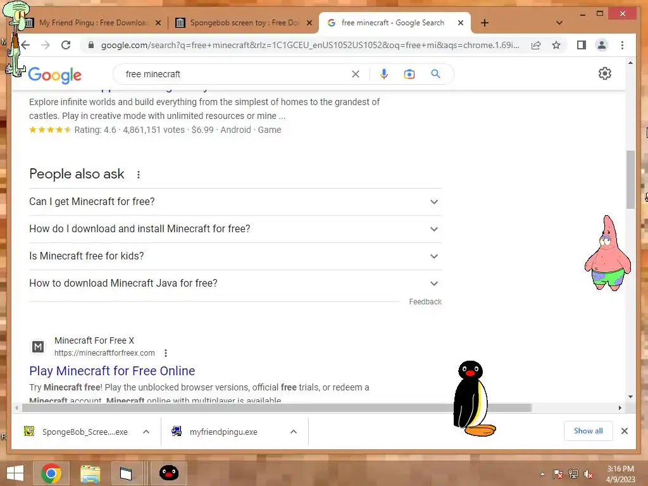This screenshot has height=486, width=648.
Task: Open the minecraftforfreex.com result options dots
Action: pyautogui.click(x=166, y=353)
